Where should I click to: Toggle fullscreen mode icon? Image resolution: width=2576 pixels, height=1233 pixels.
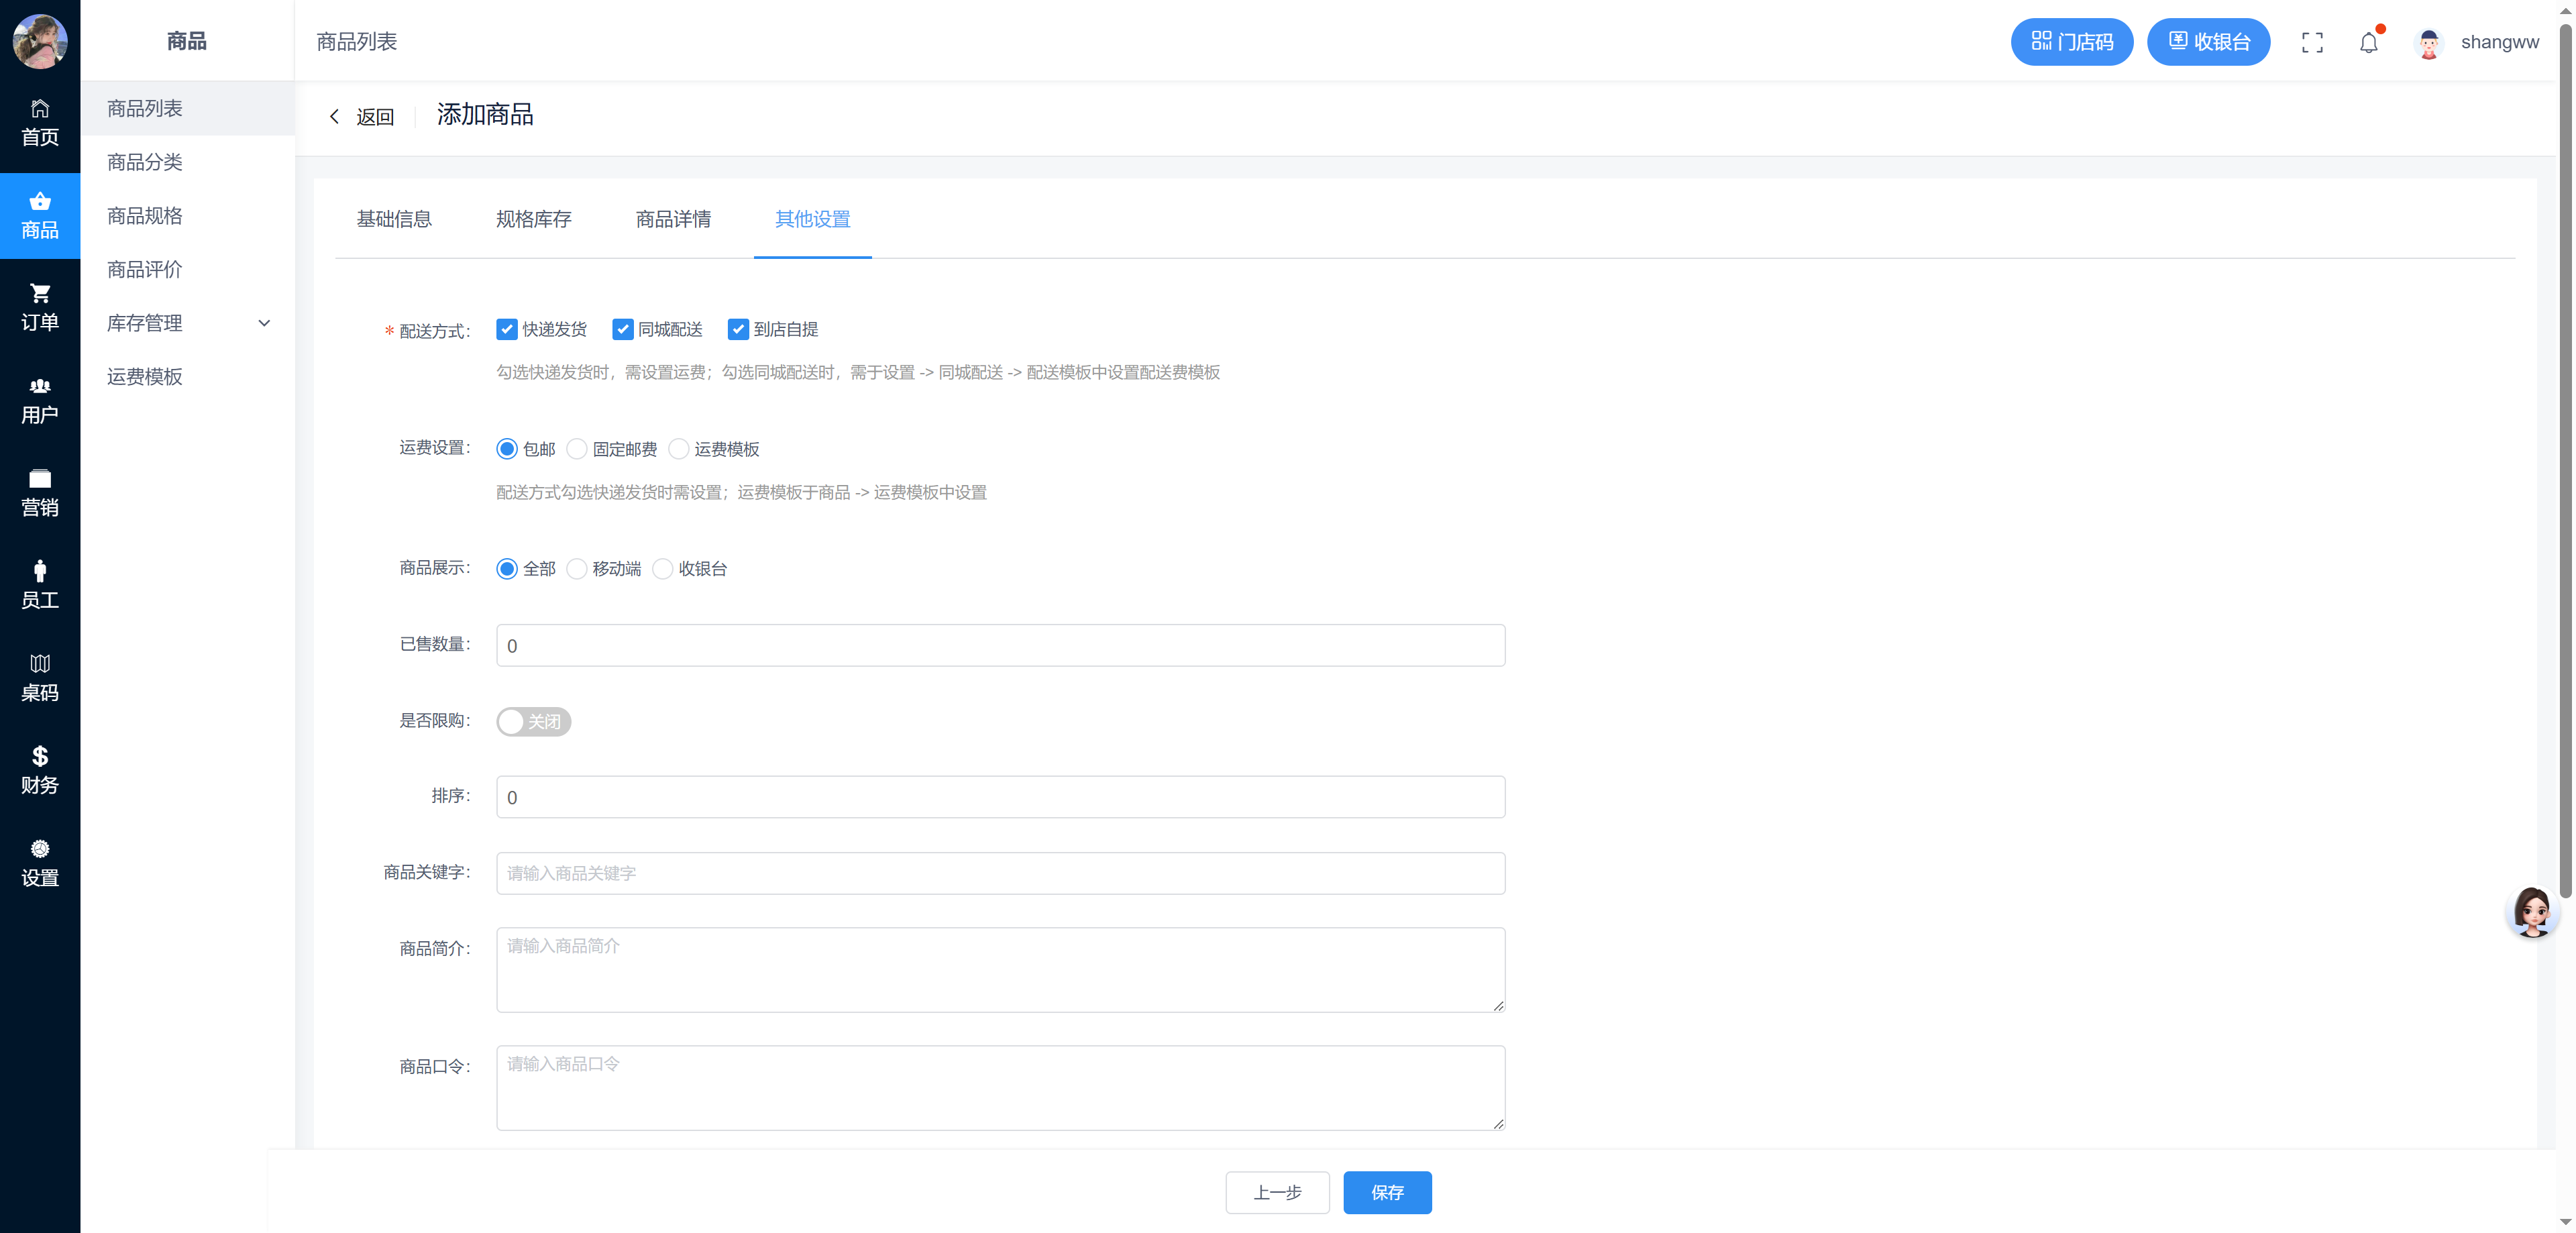coord(2312,43)
